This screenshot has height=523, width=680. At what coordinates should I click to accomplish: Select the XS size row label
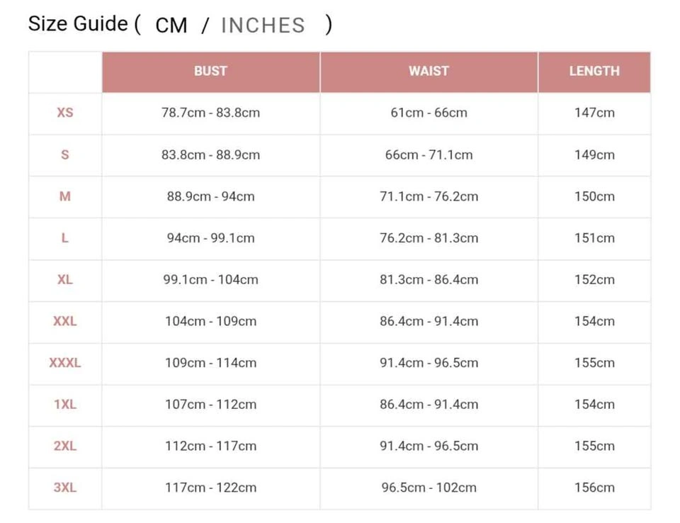65,113
